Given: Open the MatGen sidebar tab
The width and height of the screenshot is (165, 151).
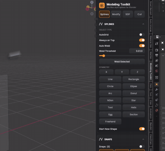Looking at the screenshot, I should point(151,55).
